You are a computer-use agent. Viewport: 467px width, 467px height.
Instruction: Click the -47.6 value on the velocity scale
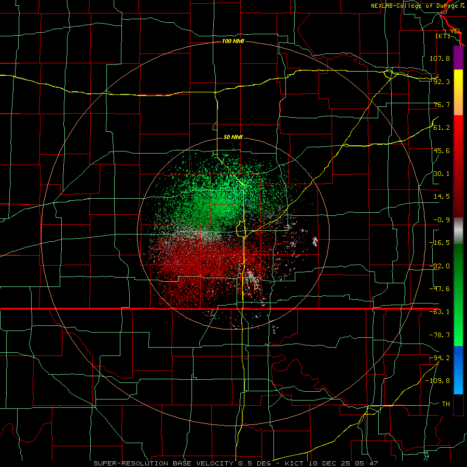click(439, 289)
